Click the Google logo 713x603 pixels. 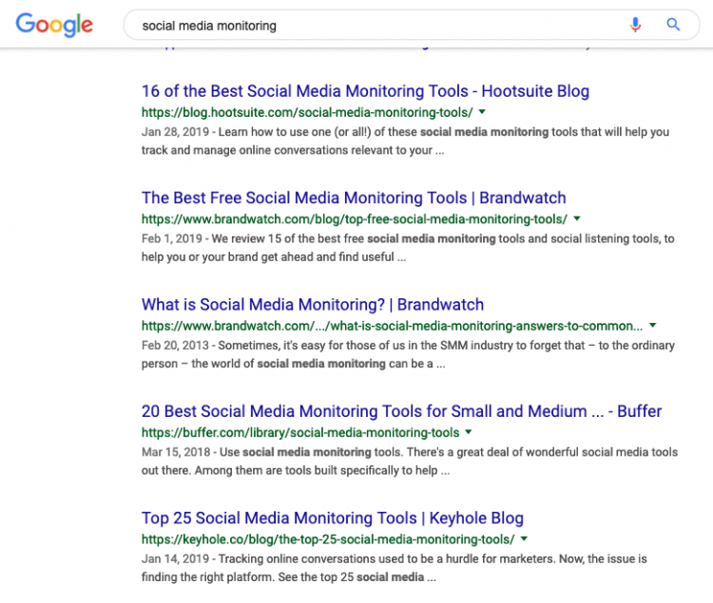(x=54, y=25)
